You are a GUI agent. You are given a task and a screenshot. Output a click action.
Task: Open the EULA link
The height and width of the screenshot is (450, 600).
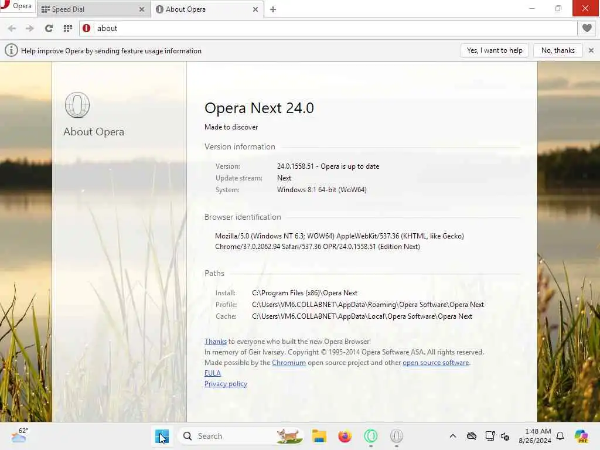(x=212, y=373)
